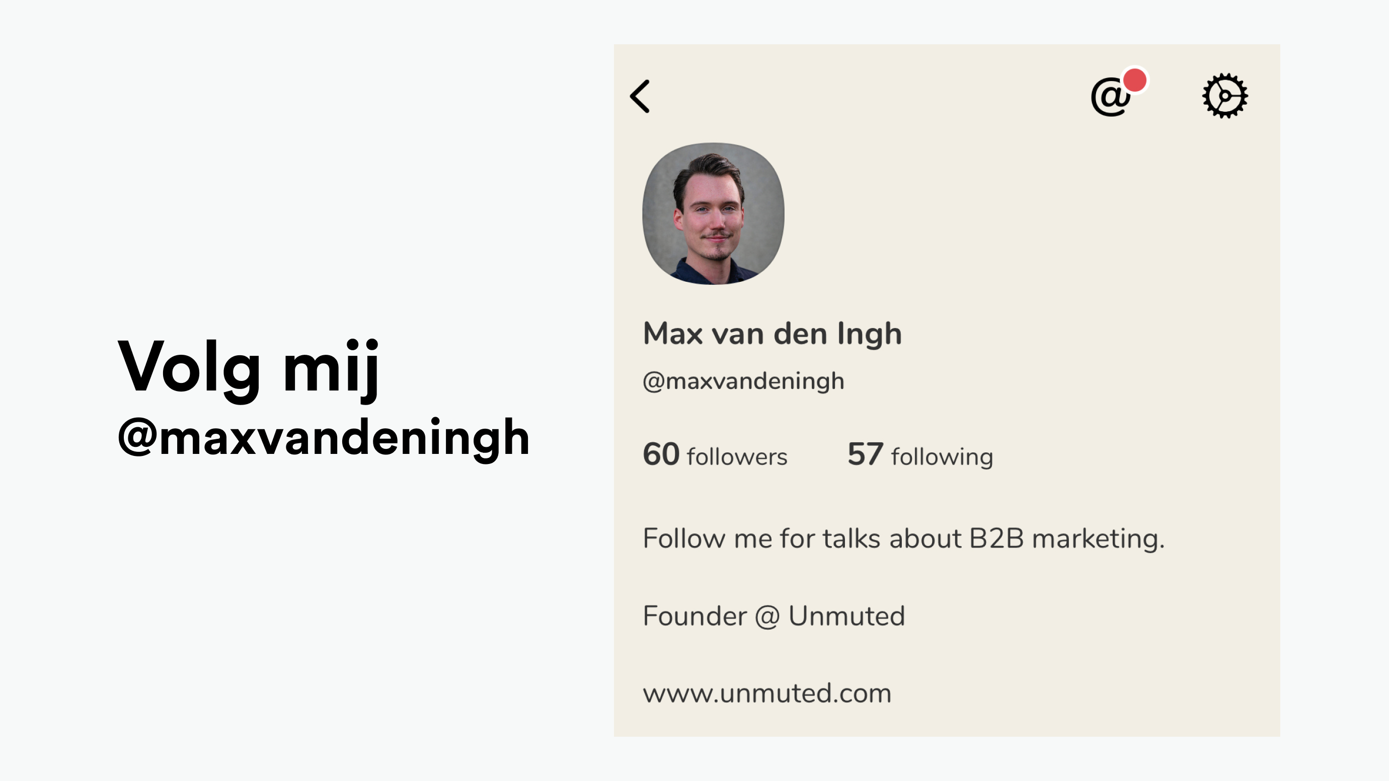
Task: Click the Unmuted word in bio
Action: click(x=846, y=616)
